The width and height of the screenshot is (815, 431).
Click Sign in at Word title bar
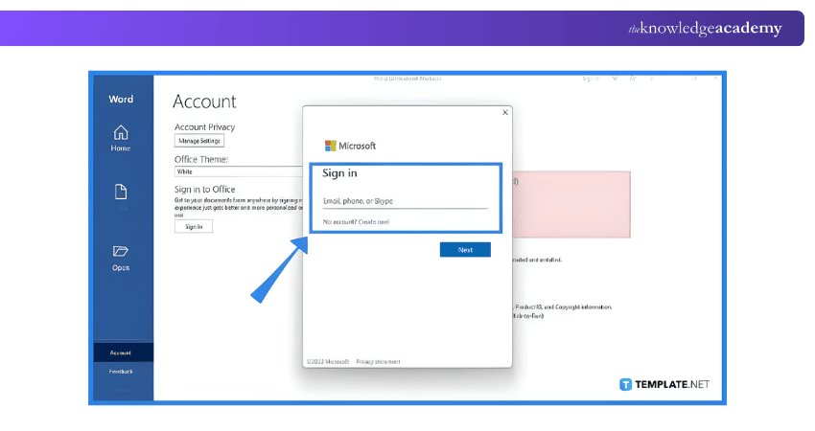click(591, 79)
